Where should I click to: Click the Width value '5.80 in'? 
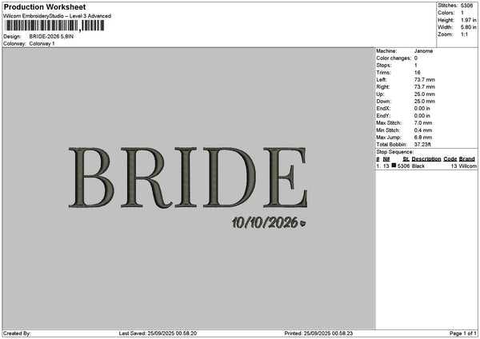pos(468,27)
